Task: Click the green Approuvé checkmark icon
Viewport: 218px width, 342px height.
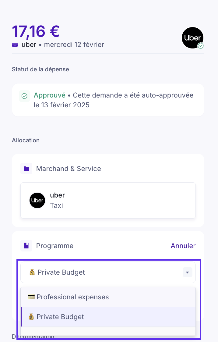Action: coord(24,96)
